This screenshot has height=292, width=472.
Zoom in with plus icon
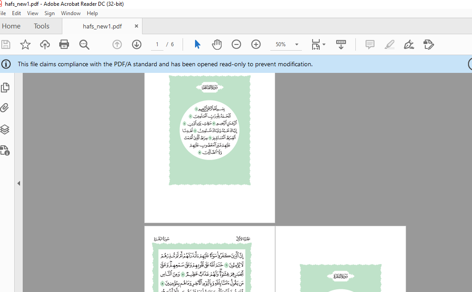tap(256, 44)
